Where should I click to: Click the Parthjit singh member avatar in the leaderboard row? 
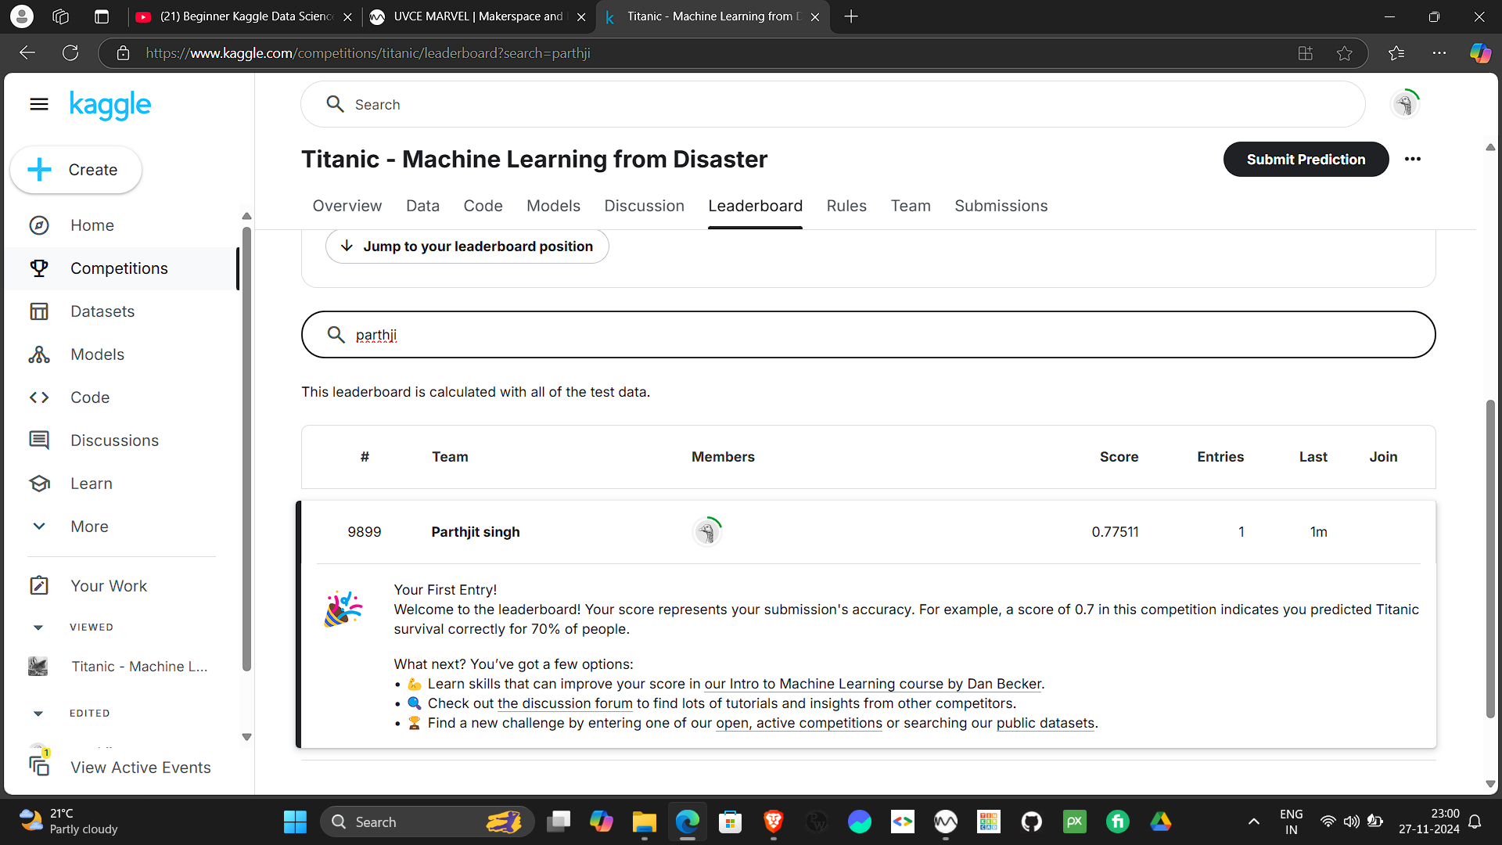tap(706, 532)
